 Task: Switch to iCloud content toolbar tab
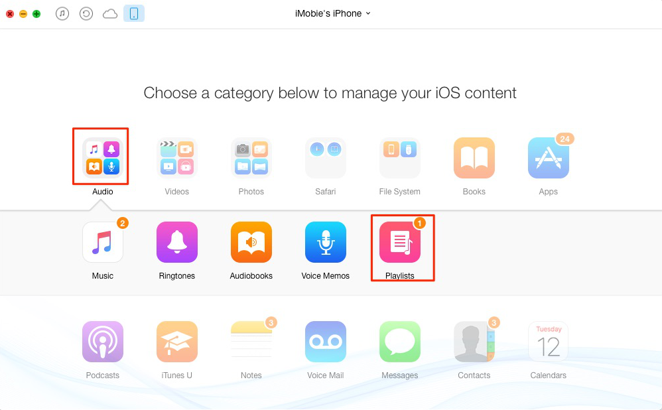click(x=109, y=14)
